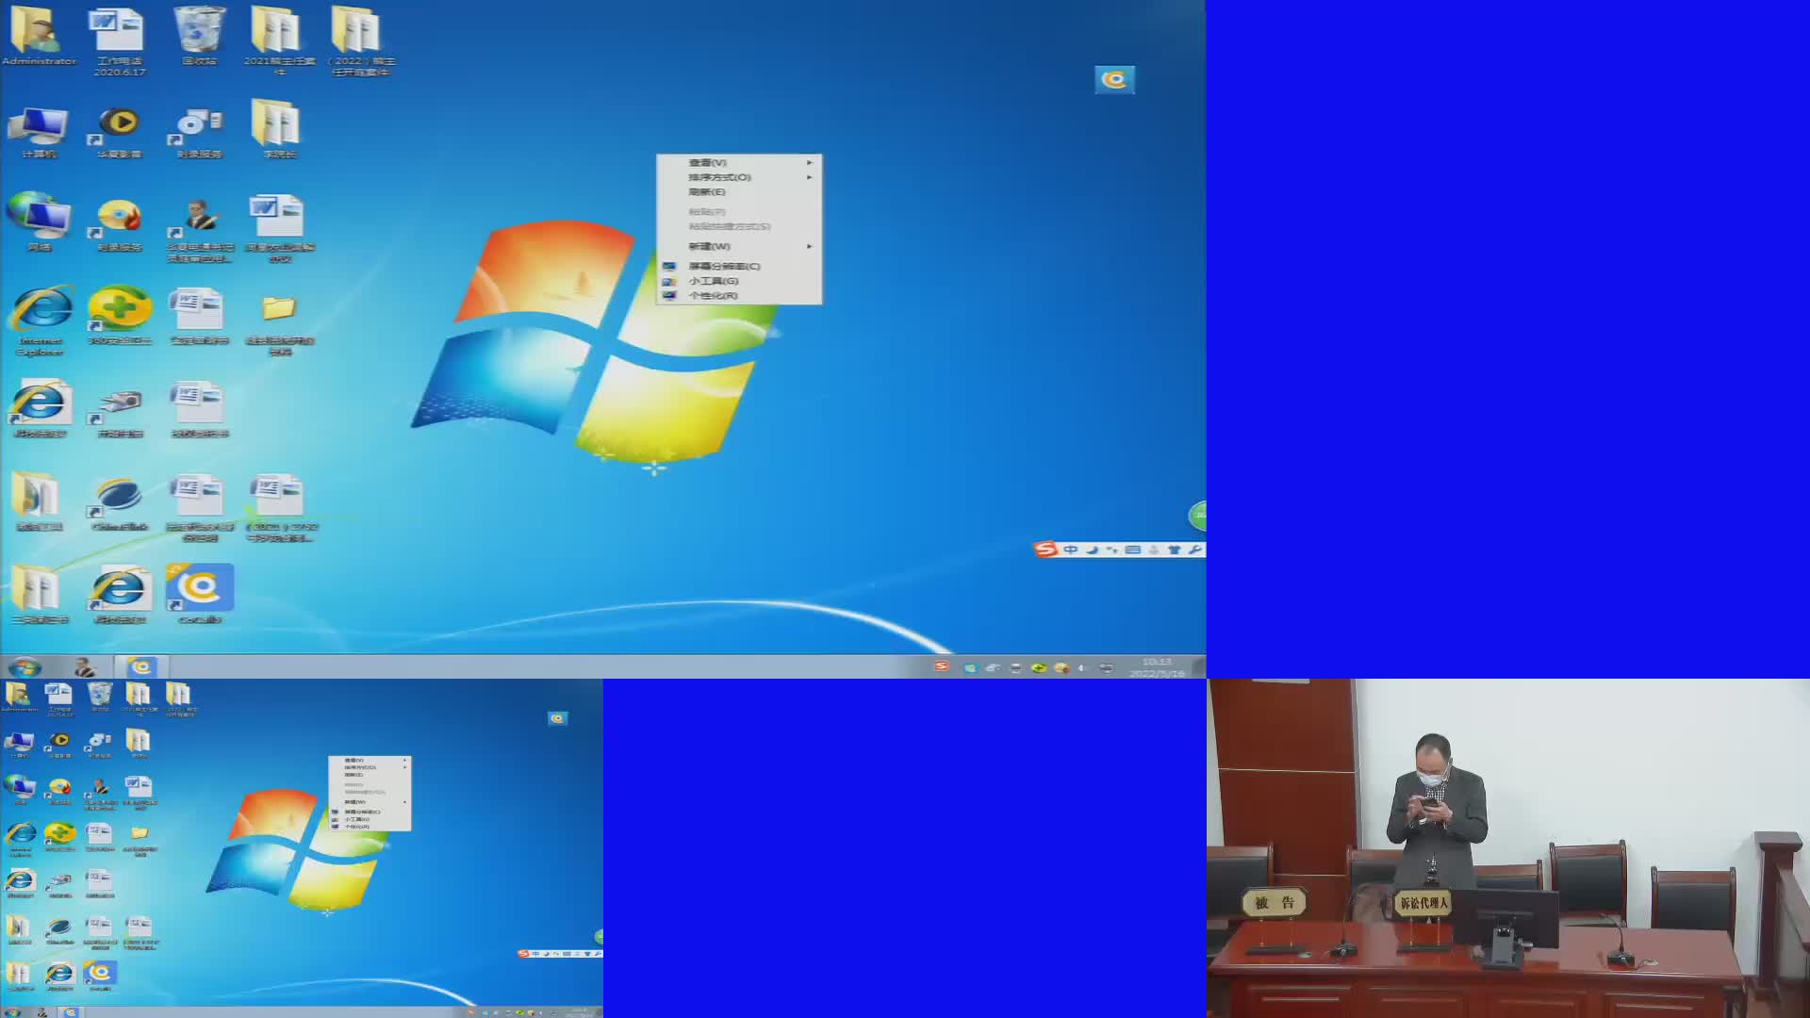Open folder labeled 2021 in large desktop view
The height and width of the screenshot is (1018, 1810).
click(279, 41)
